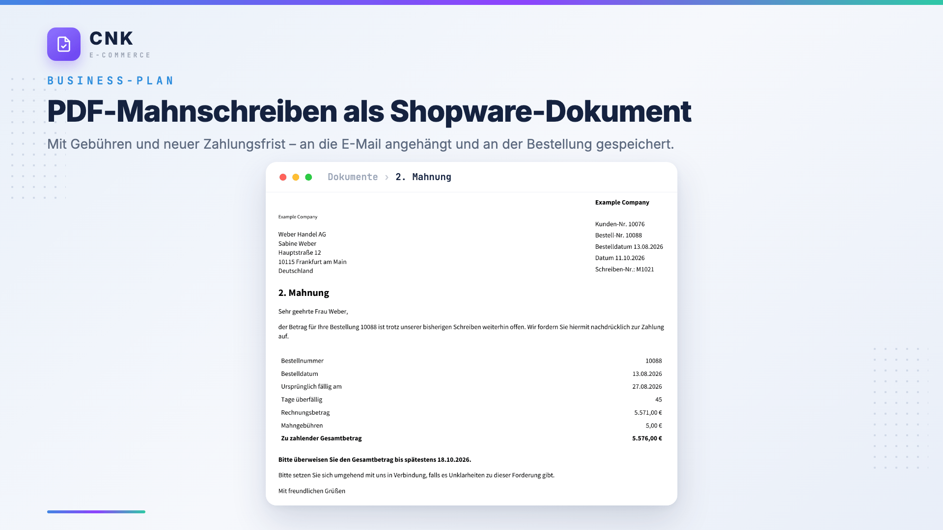Click the CNK document checkmark logo icon
The image size is (943, 530).
pyautogui.click(x=64, y=44)
